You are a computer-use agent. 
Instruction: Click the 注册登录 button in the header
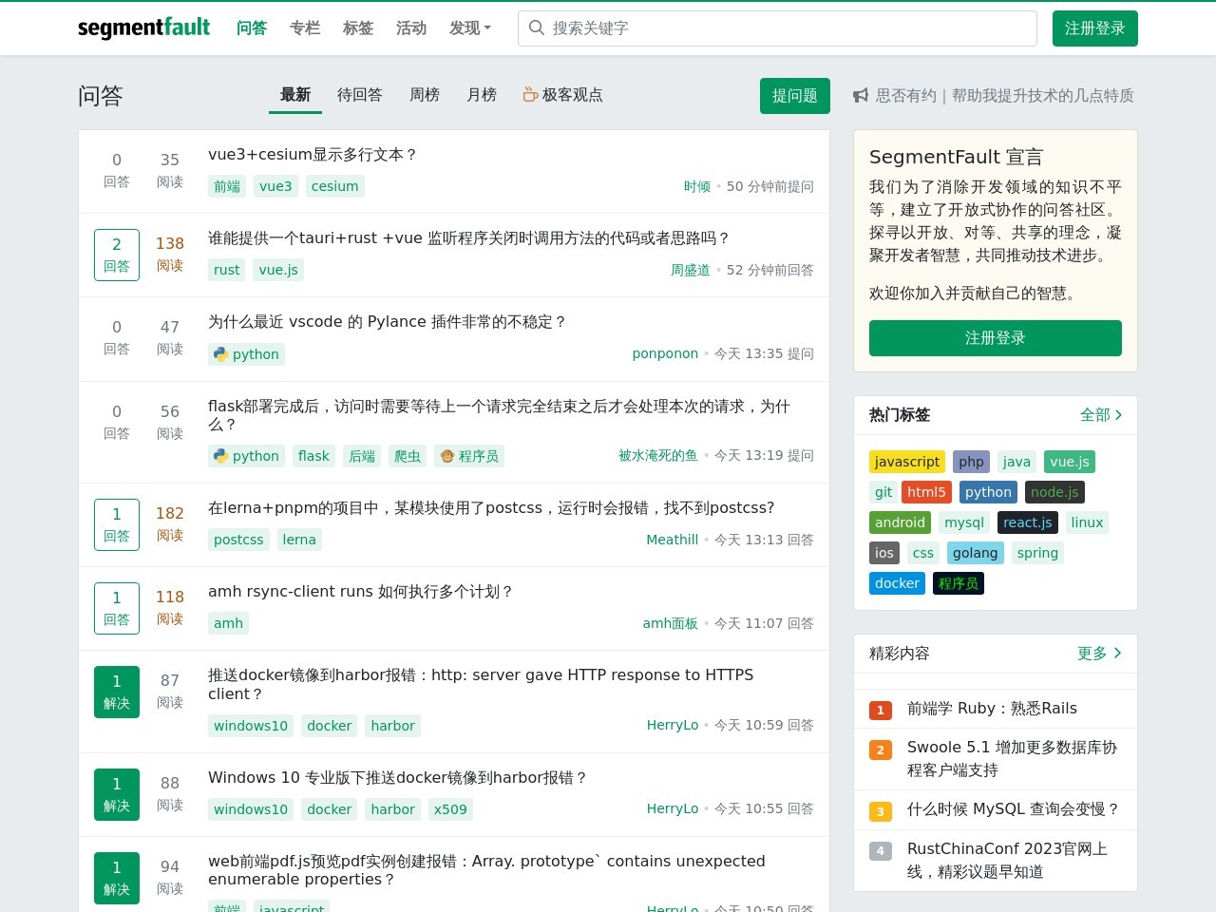(1094, 28)
